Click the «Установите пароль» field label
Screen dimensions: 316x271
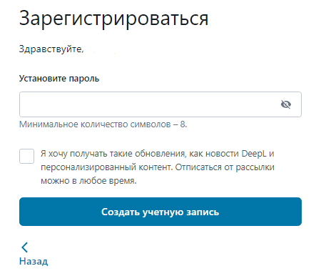pyautogui.click(x=59, y=79)
